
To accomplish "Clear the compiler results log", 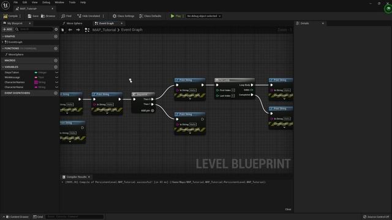I will 288,209.
